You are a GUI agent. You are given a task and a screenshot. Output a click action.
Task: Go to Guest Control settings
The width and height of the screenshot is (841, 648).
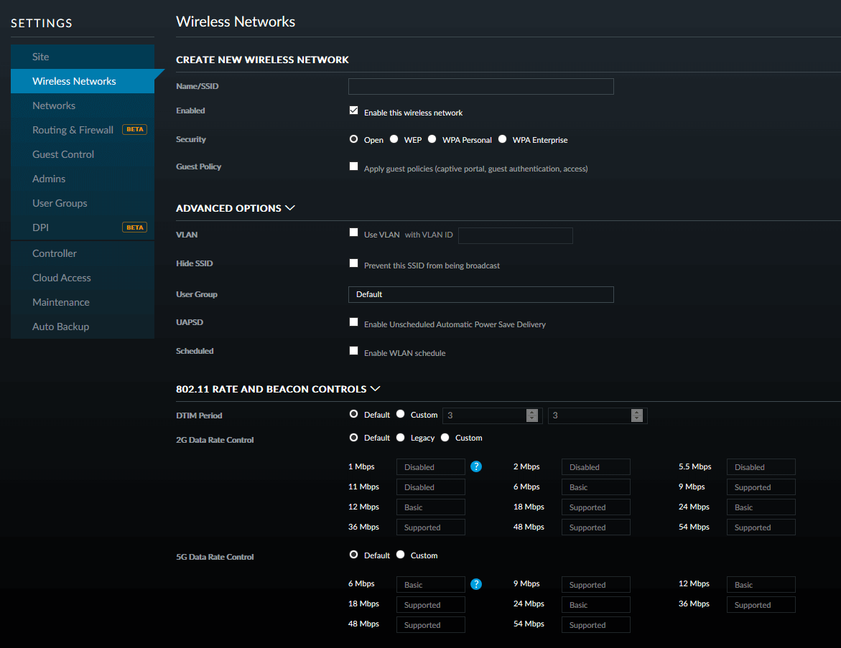click(x=63, y=154)
